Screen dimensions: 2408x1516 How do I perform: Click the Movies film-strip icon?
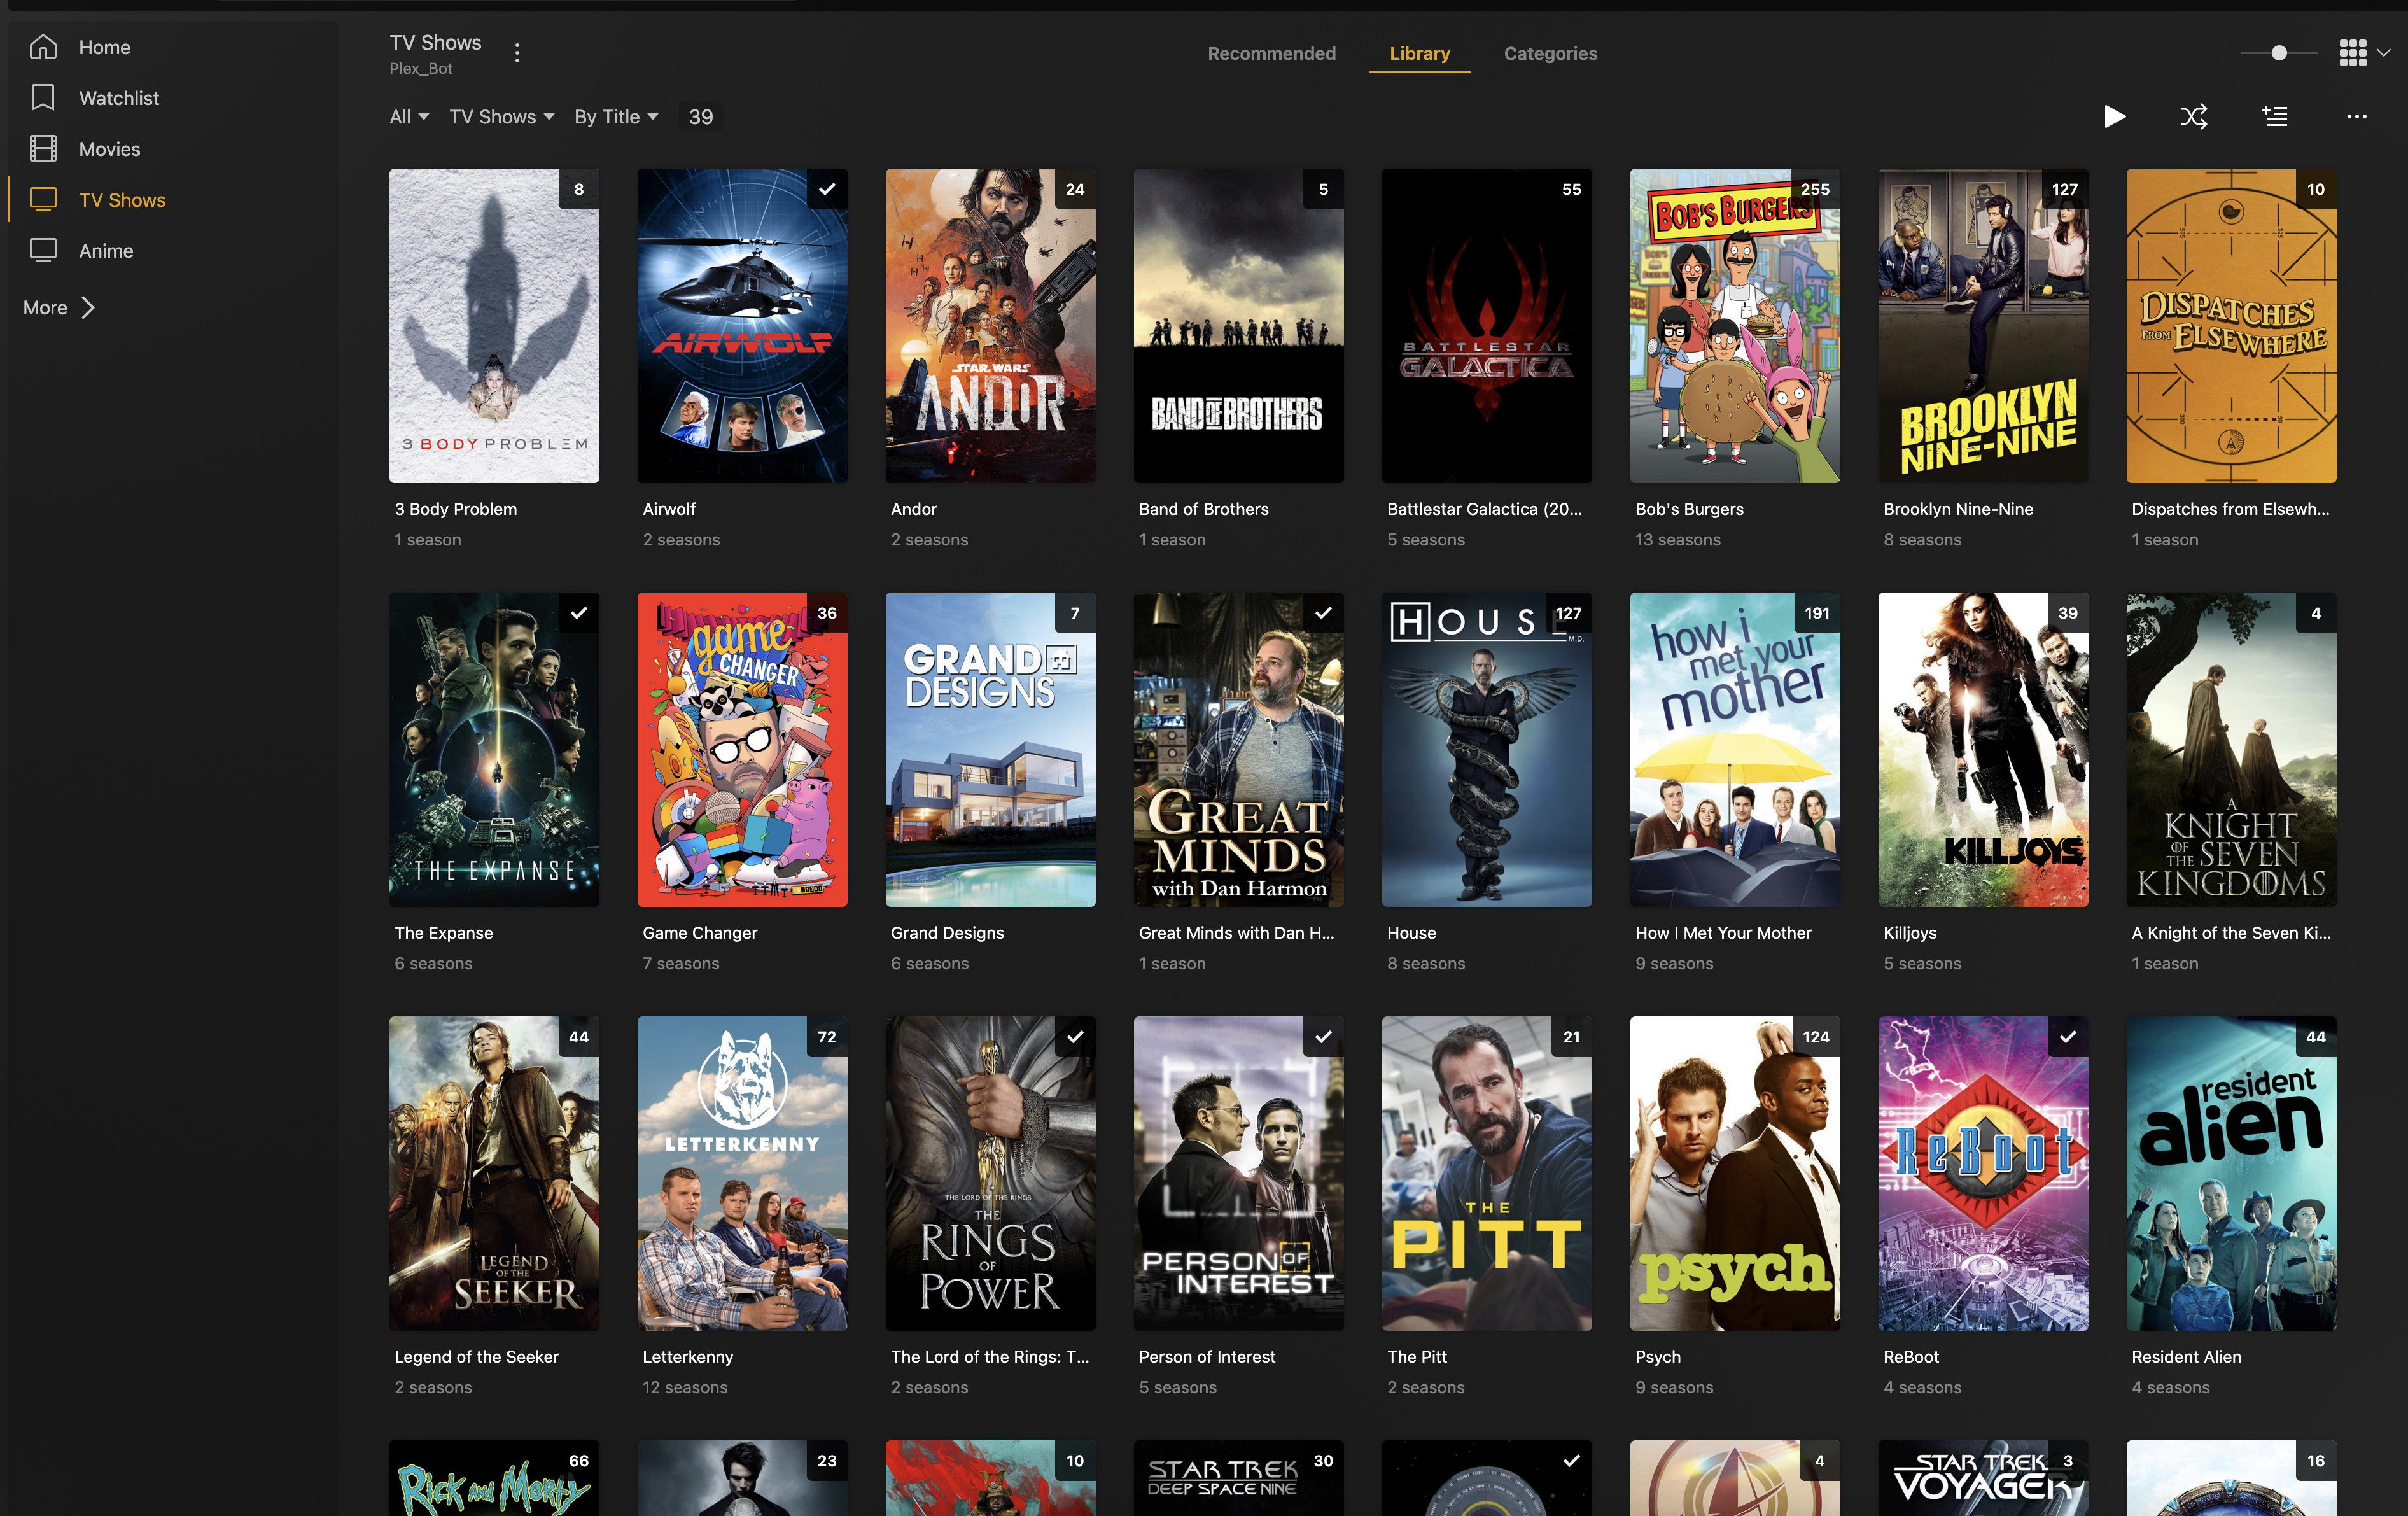[43, 149]
